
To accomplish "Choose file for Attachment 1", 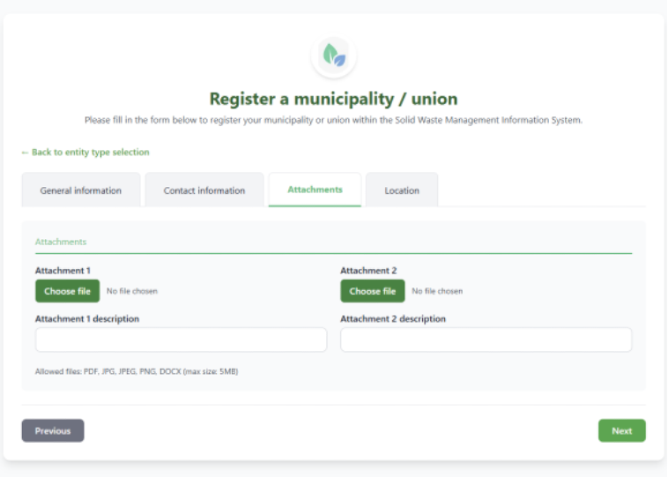I will tap(67, 291).
